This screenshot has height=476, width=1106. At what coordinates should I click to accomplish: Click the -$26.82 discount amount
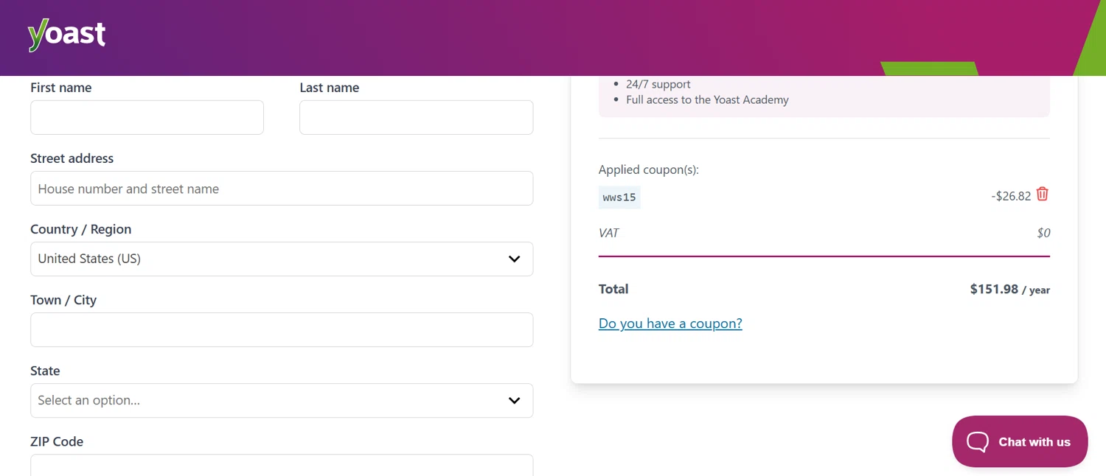coord(1011,196)
